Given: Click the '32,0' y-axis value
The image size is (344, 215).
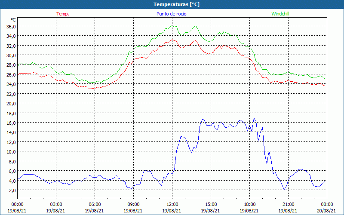Looking at the screenshot, I should click(11, 46).
